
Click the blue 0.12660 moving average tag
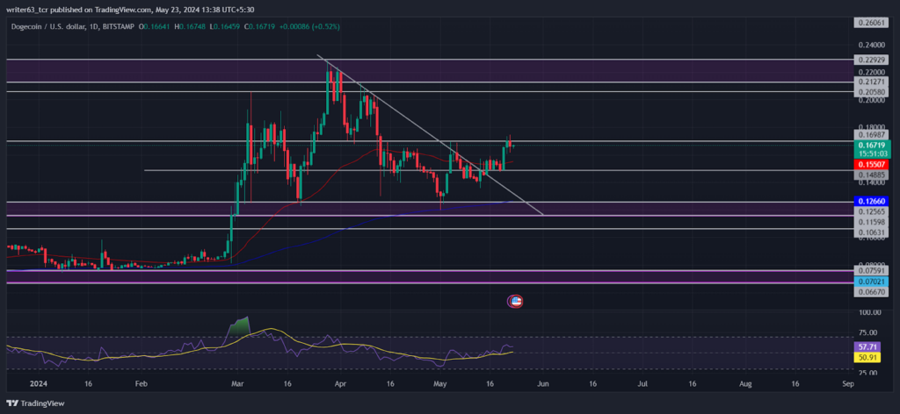tap(871, 202)
